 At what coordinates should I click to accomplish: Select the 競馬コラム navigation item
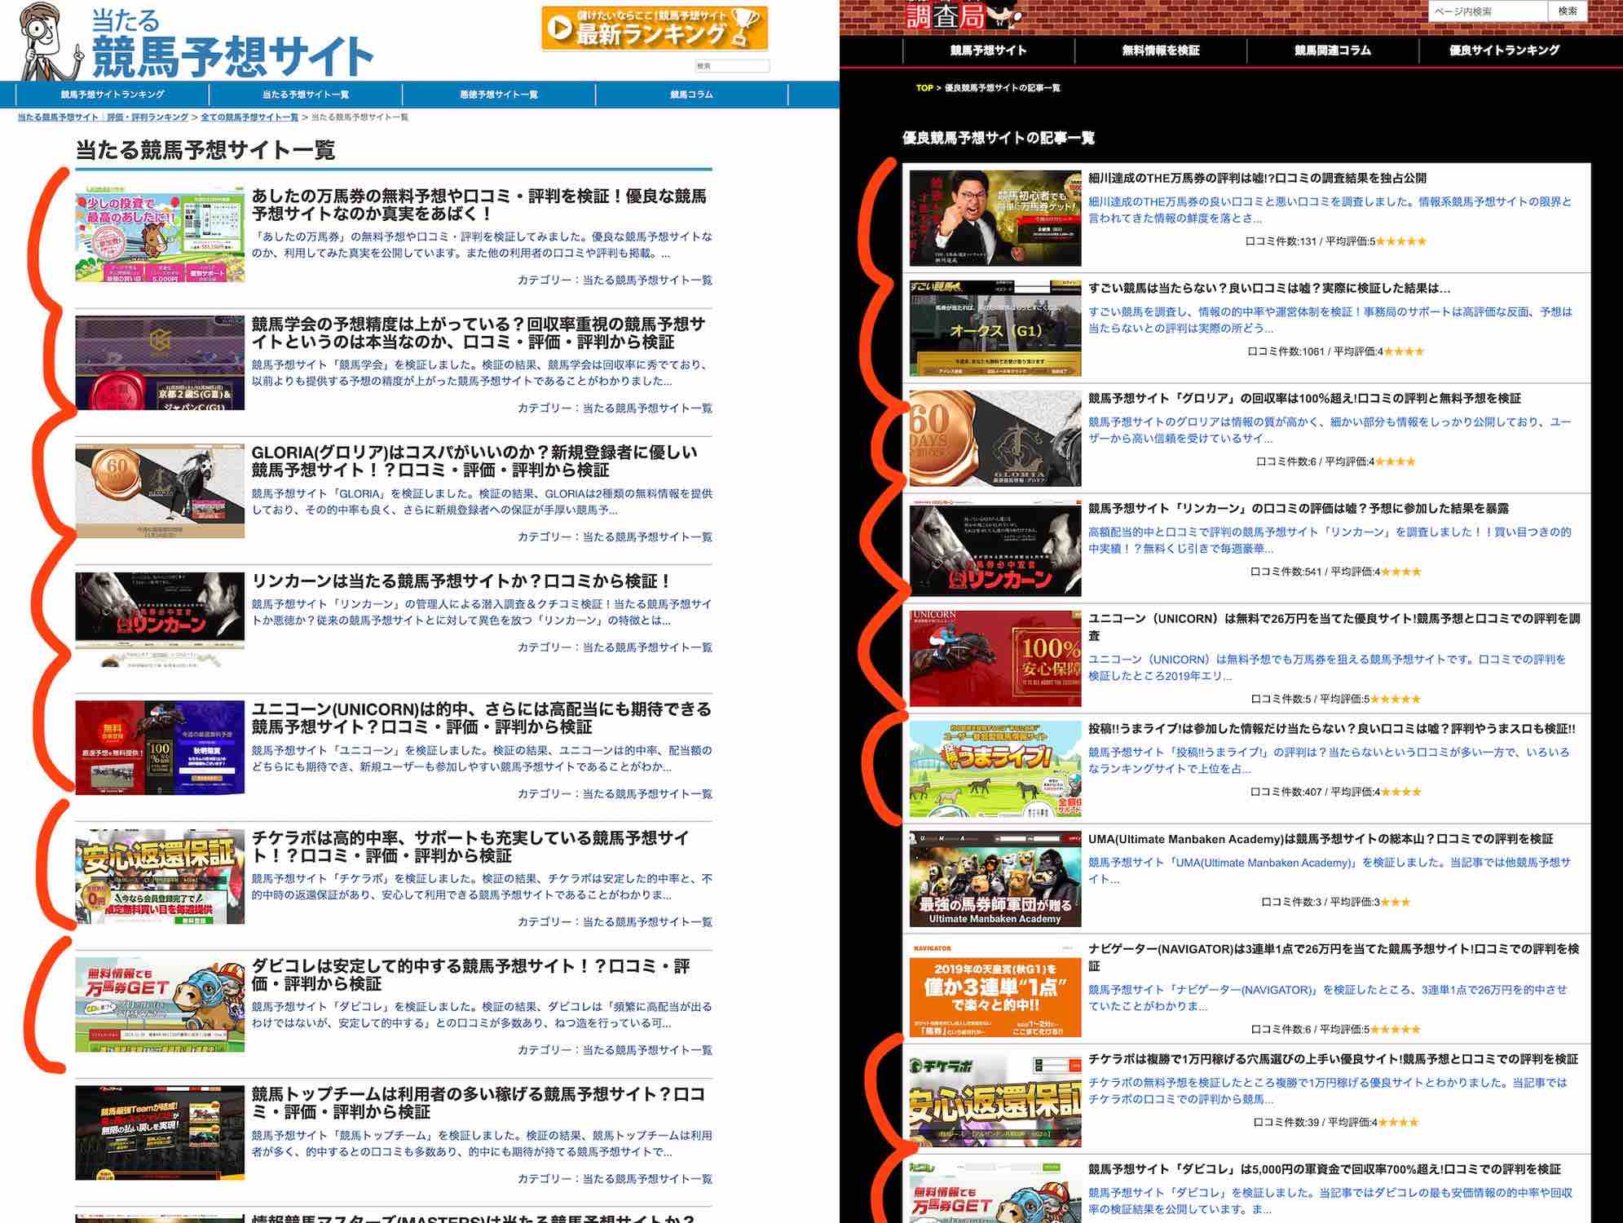click(x=691, y=95)
